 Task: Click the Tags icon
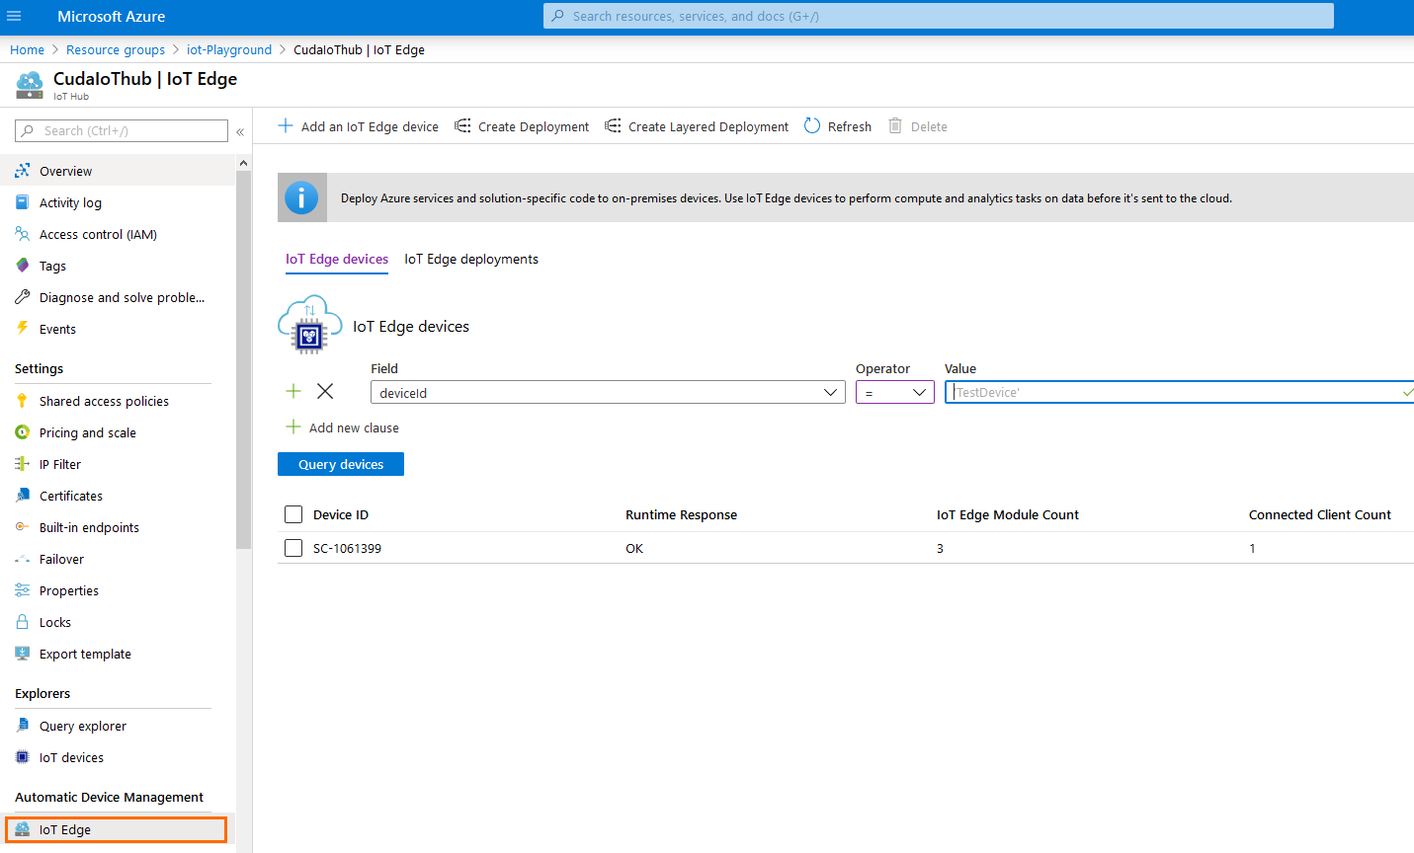(x=22, y=266)
